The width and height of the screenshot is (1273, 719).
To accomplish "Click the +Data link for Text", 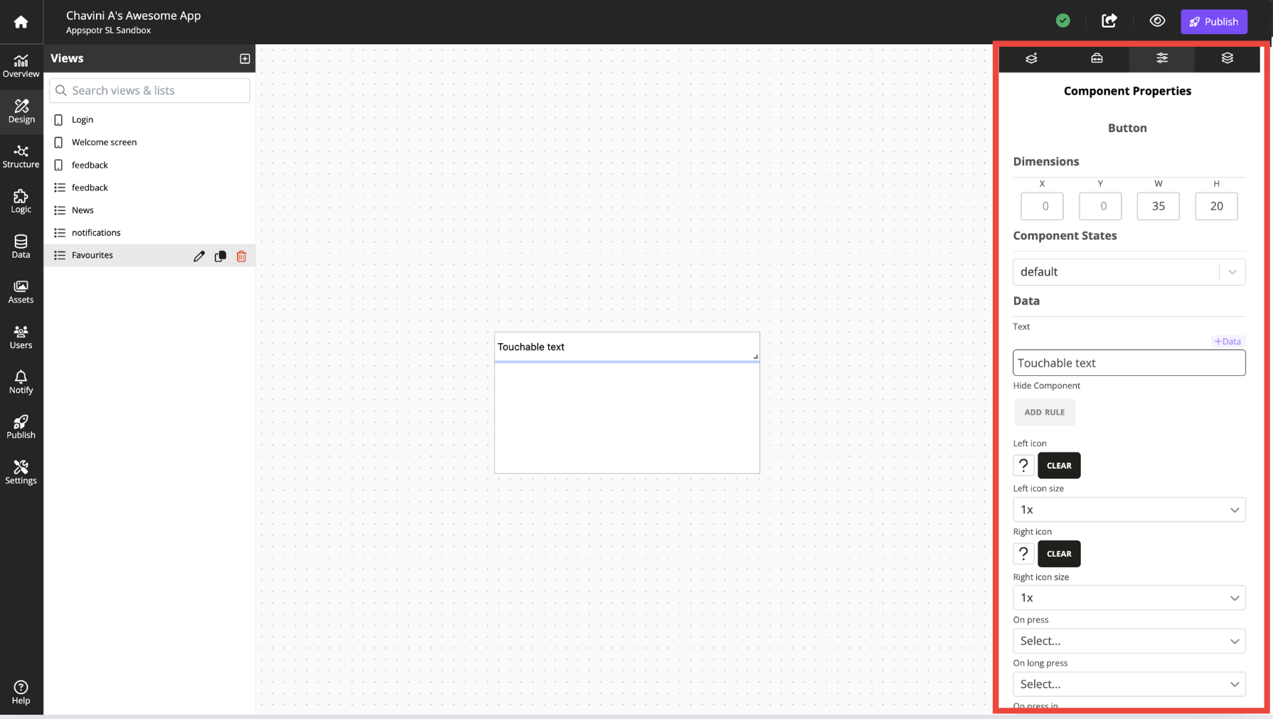I will [1227, 342].
